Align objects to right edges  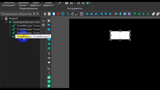(x=96, y=14)
